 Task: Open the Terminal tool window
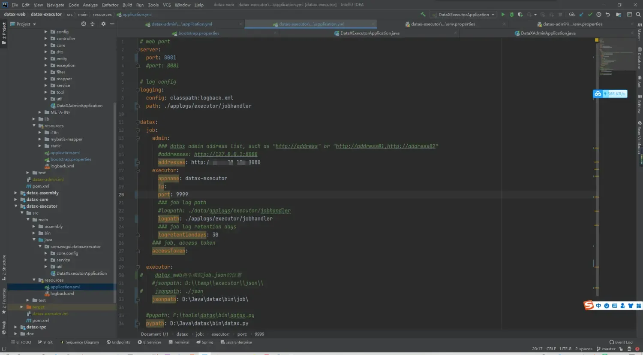click(179, 342)
